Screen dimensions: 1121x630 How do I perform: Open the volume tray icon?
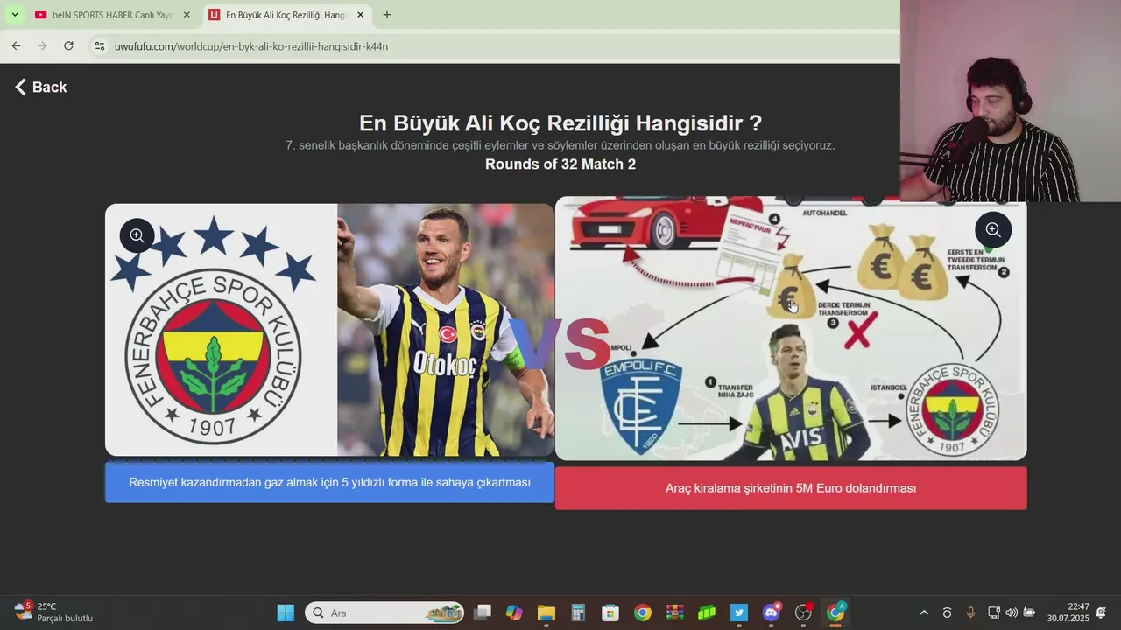point(1012,612)
